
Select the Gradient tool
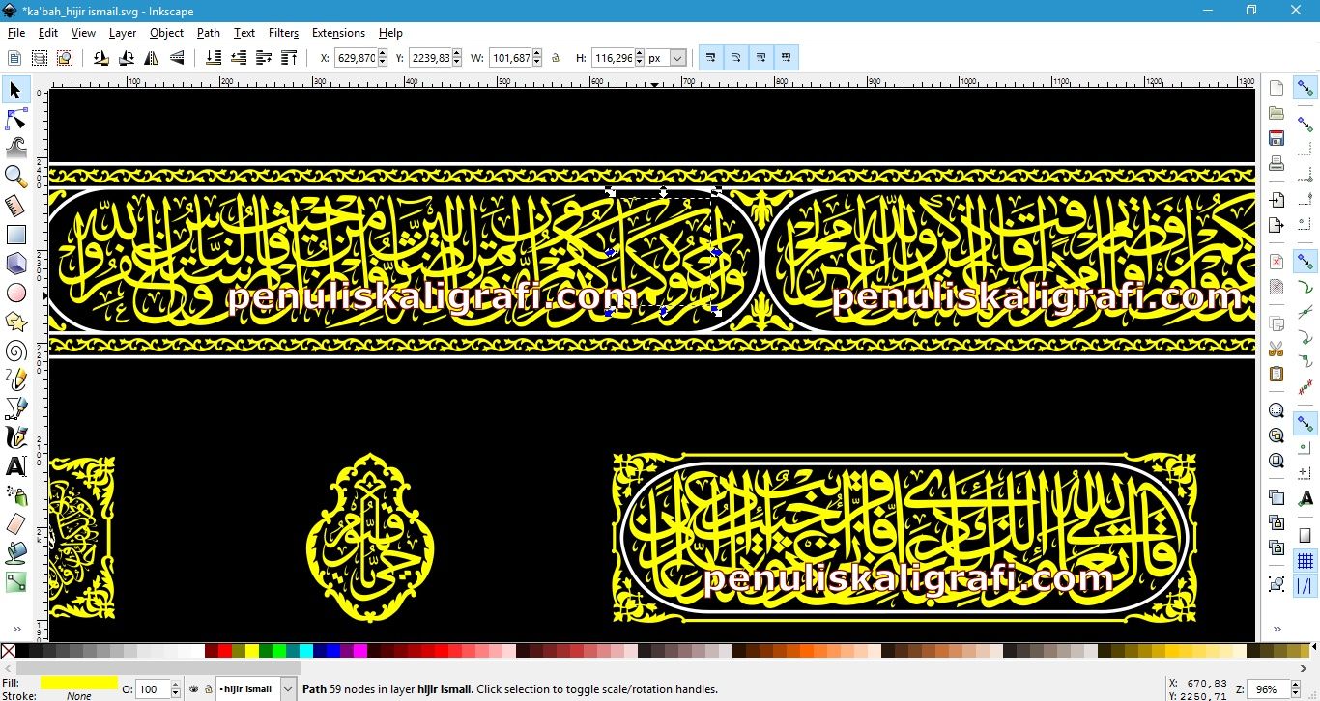(15, 582)
